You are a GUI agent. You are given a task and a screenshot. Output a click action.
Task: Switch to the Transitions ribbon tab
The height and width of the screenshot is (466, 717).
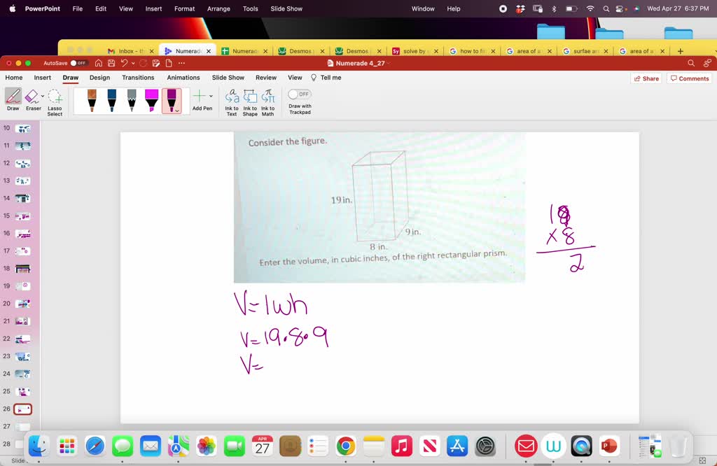[x=138, y=78]
